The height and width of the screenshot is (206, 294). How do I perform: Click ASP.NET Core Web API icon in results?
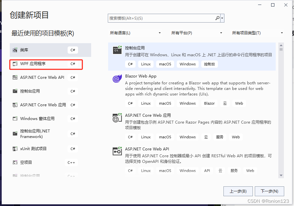pos(117,151)
